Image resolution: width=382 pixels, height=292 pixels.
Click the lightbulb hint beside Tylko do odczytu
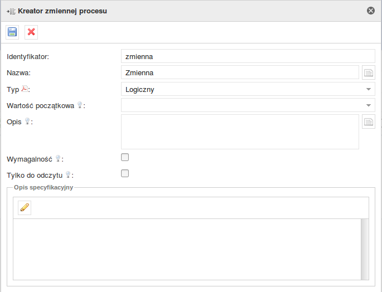click(x=68, y=174)
